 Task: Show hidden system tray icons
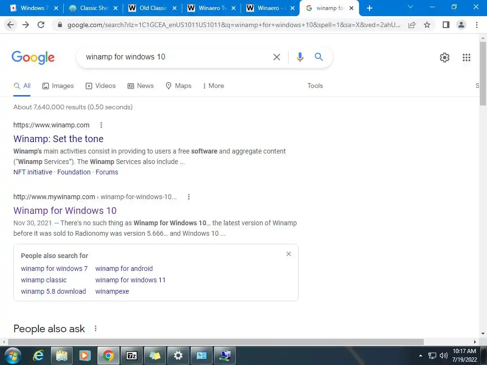pyautogui.click(x=420, y=355)
